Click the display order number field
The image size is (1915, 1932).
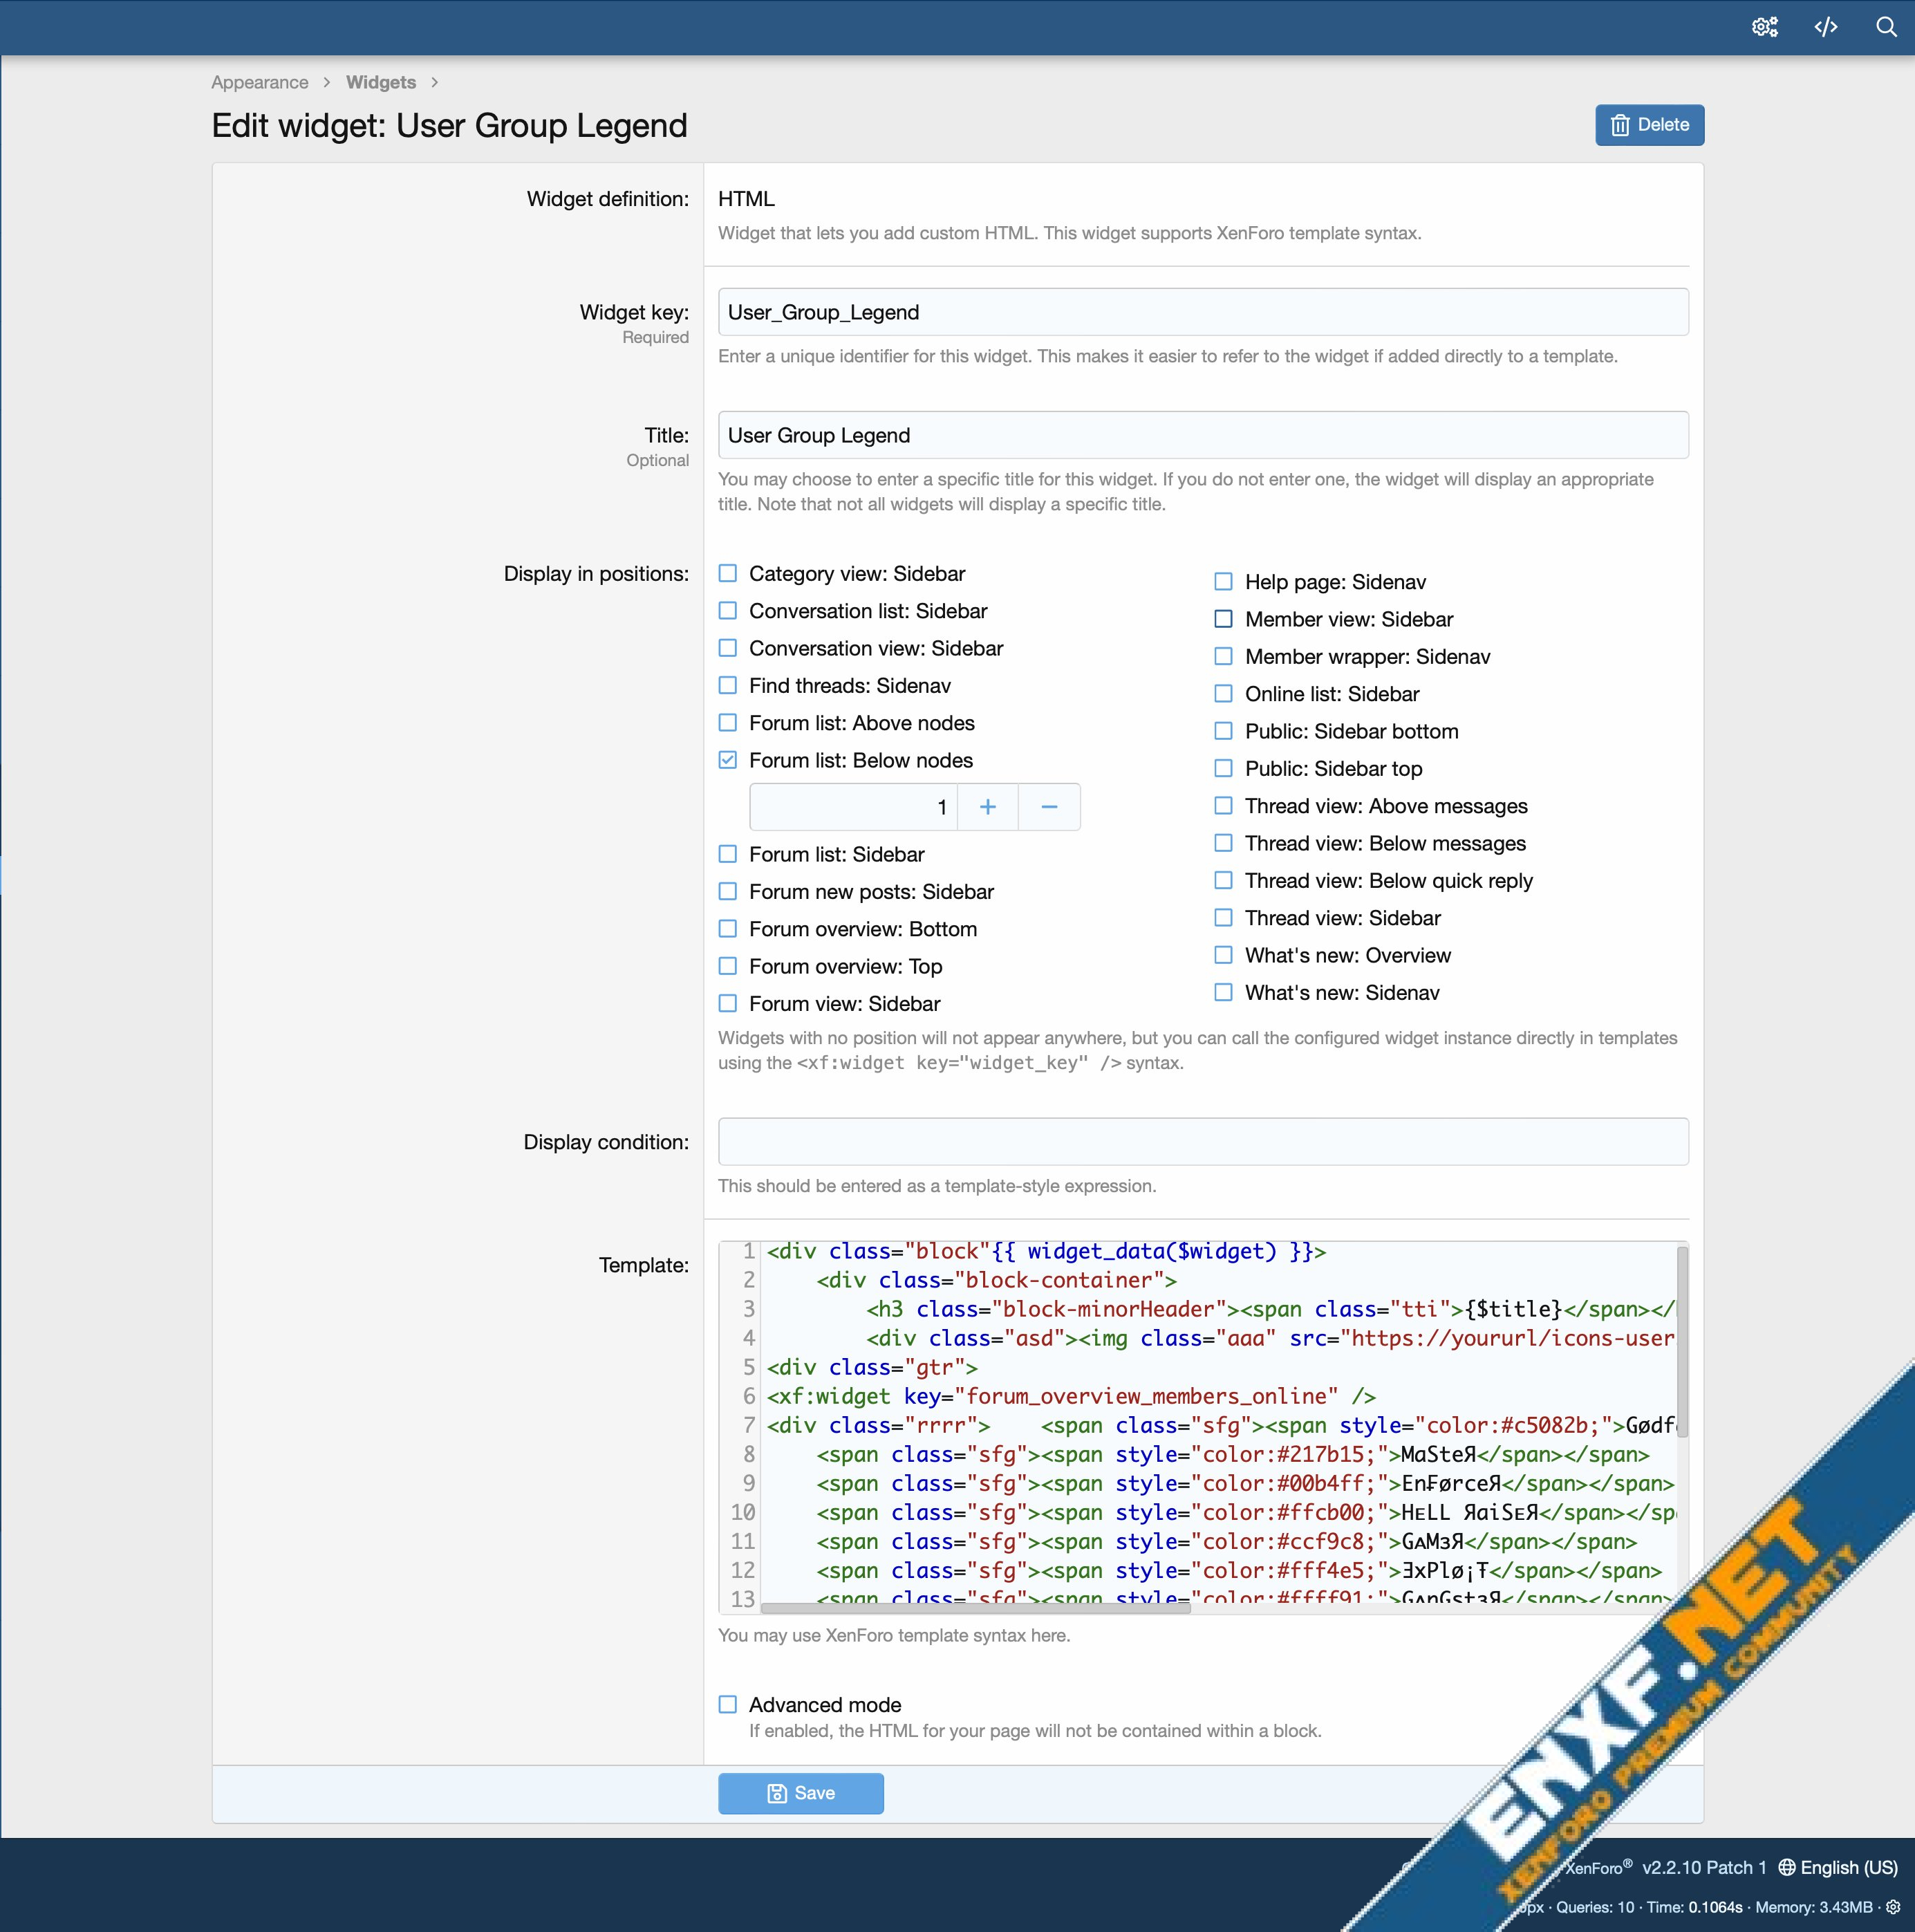[x=853, y=807]
